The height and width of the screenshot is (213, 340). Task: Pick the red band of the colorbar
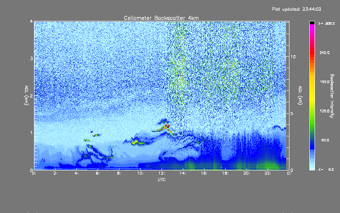point(312,53)
